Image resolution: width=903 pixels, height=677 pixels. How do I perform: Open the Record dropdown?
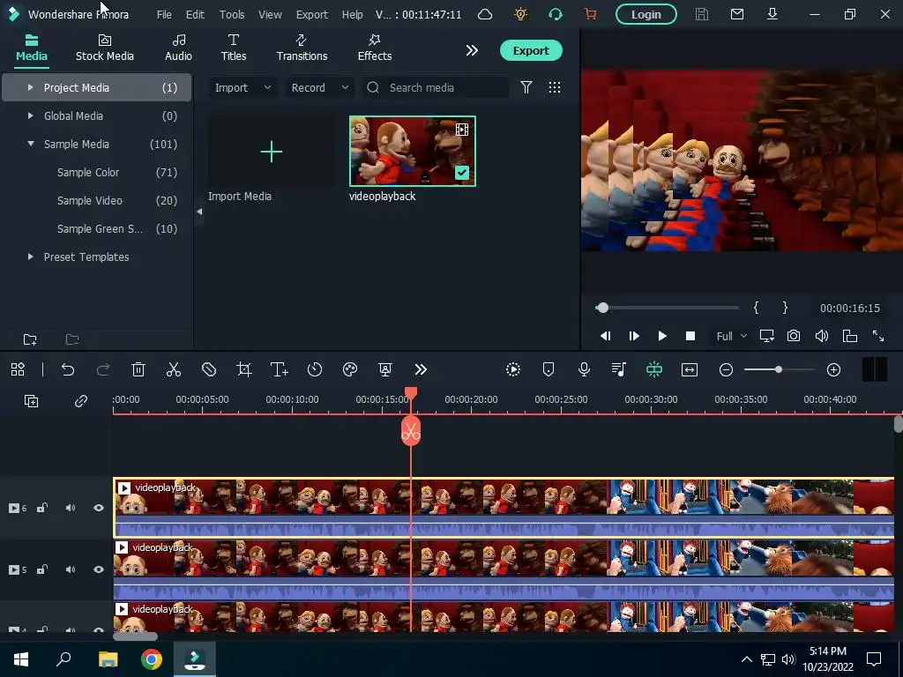coord(319,87)
